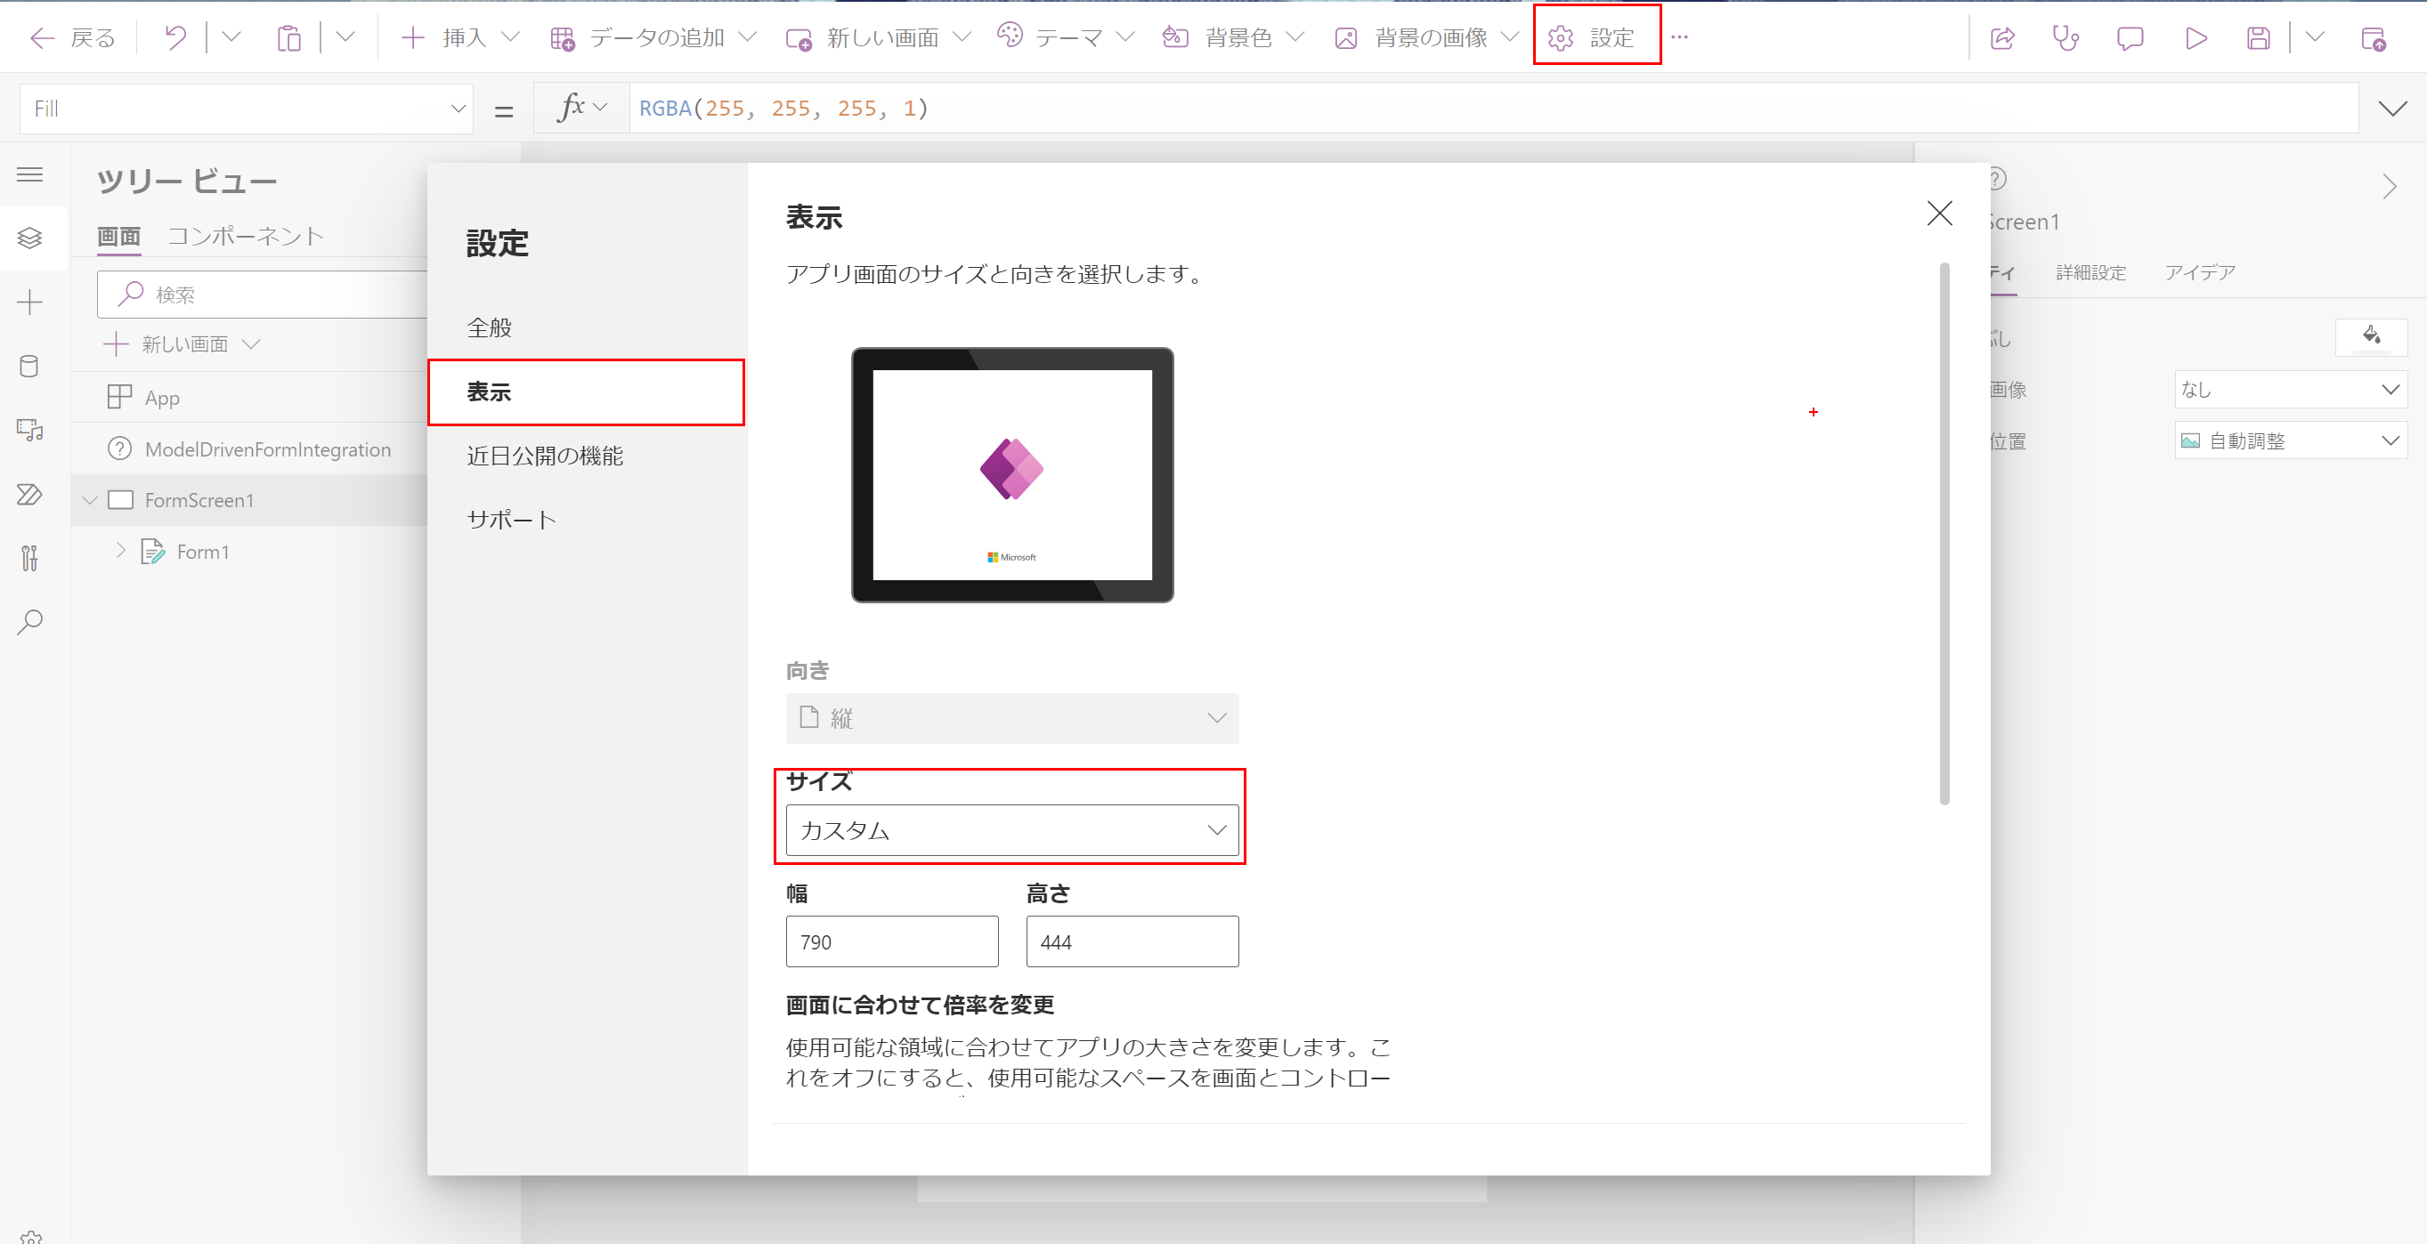Open the Search pane in the sidebar
This screenshot has height=1244, width=2427.
point(31,621)
